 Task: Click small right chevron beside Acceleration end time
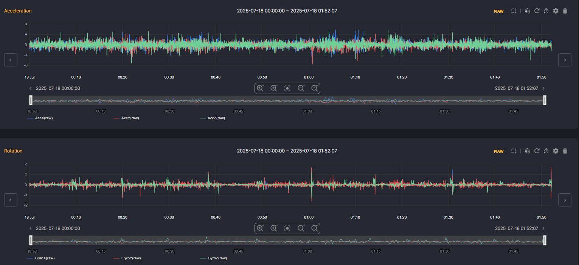click(543, 88)
